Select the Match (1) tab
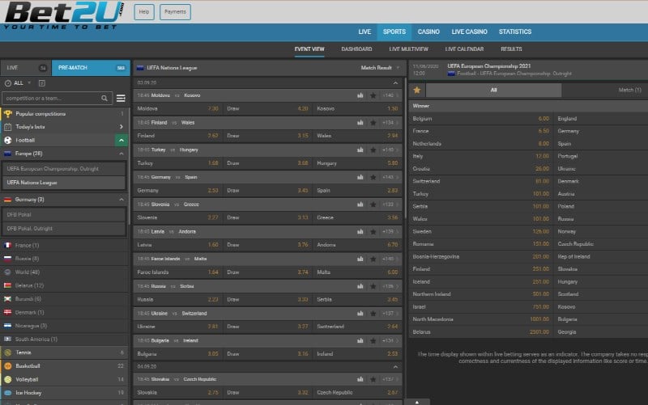This screenshot has width=648, height=405. coord(629,90)
